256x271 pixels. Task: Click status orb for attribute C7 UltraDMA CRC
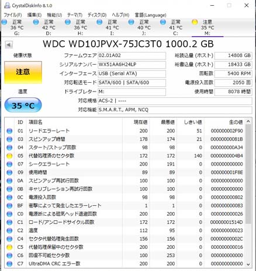coord(9,264)
